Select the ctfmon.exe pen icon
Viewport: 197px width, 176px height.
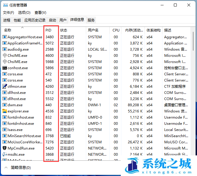[5, 86]
